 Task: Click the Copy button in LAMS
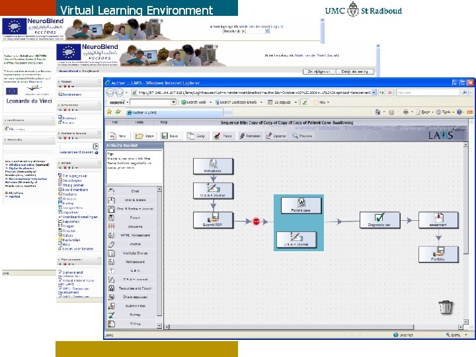click(196, 136)
